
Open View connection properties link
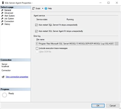pyautogui.click(x=17, y=77)
